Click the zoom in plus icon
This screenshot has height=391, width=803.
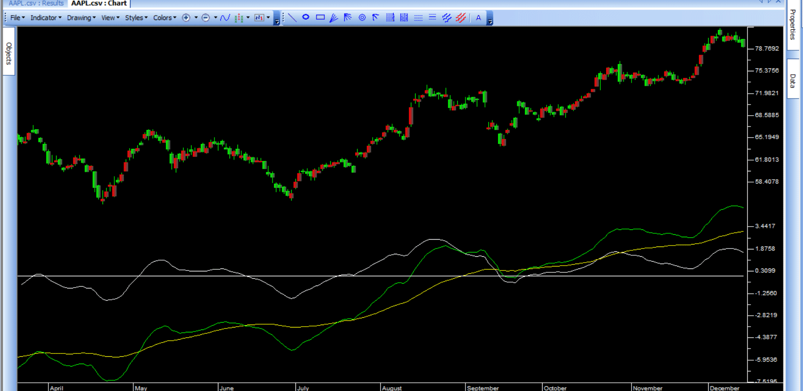click(186, 18)
